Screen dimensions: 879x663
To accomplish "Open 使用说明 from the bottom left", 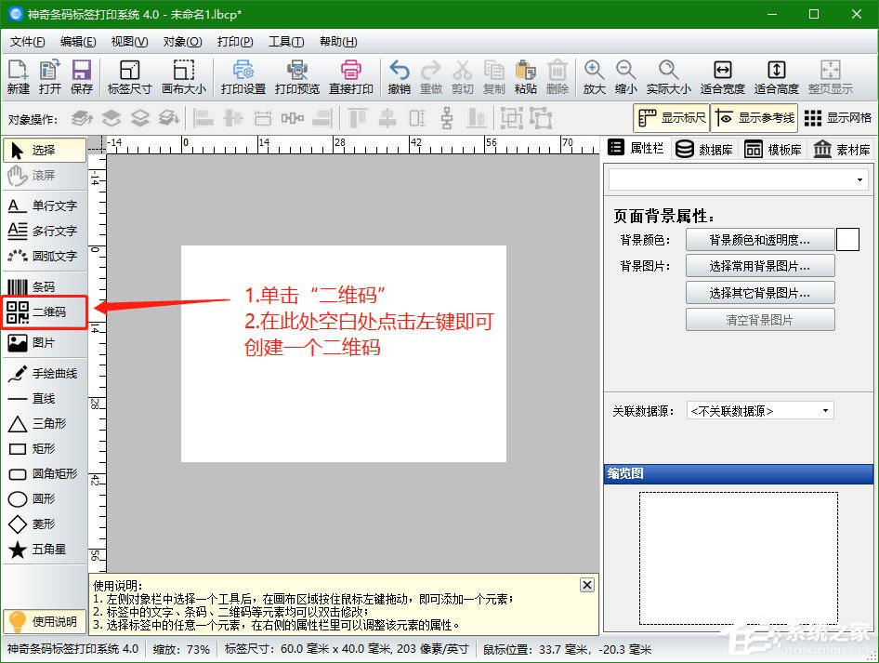I will coord(44,621).
